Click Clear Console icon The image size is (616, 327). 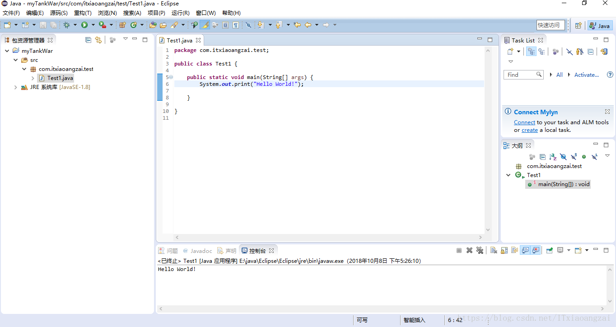[x=494, y=250]
